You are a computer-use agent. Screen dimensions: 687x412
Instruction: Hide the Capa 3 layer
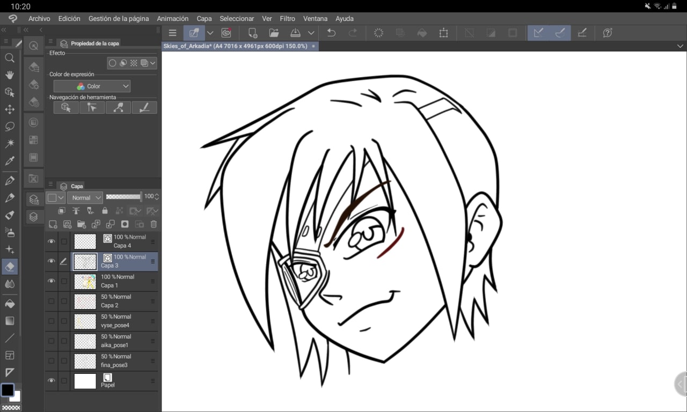(x=51, y=261)
